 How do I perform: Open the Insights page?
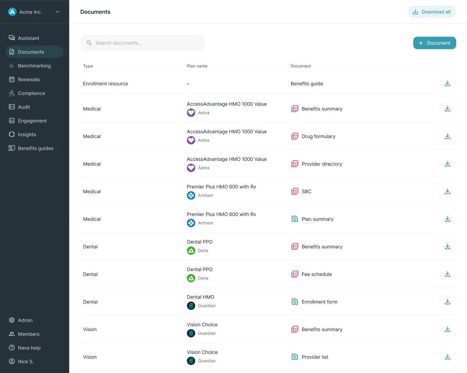[27, 134]
